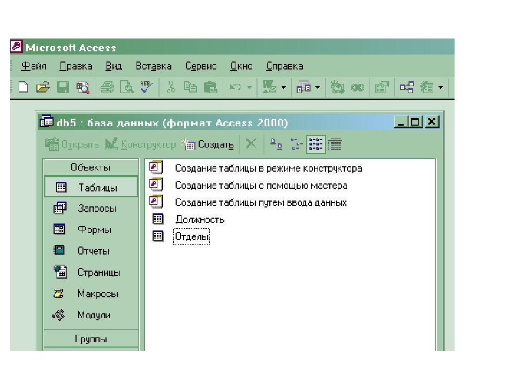Select Создание таблицы в режиме конструктора

pyautogui.click(x=268, y=168)
